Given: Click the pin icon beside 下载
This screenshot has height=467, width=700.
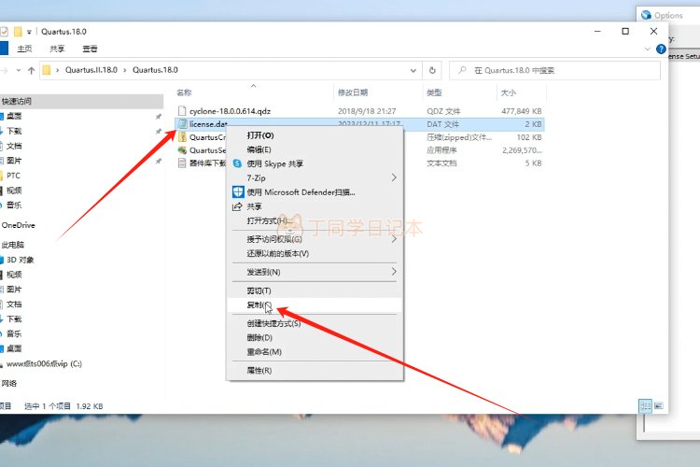Looking at the screenshot, I should [x=158, y=132].
